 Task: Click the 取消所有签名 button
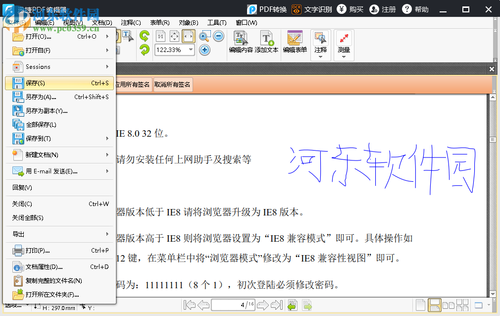coord(173,84)
